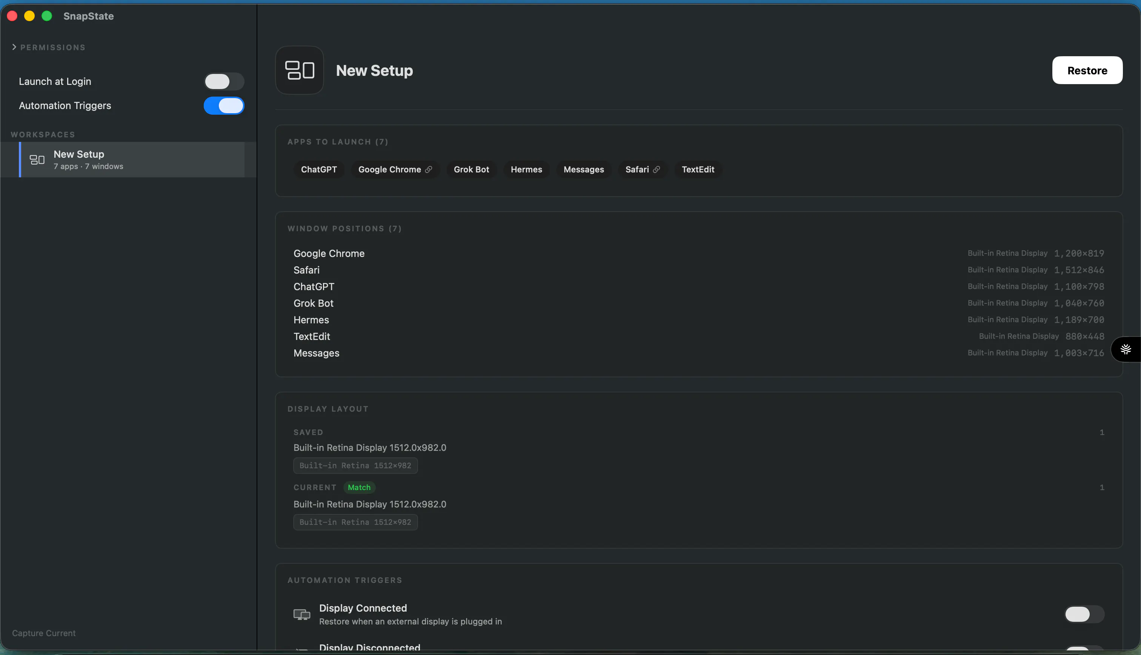The image size is (1141, 655).
Task: Click the 1,200×819 size value
Action: coord(1079,253)
